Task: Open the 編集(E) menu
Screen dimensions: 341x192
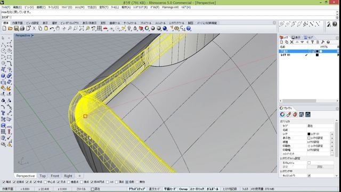Action: [17, 7]
